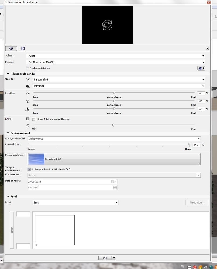Click the red Trend Micro tray icon
217x269 pixels.
[x=195, y=267]
